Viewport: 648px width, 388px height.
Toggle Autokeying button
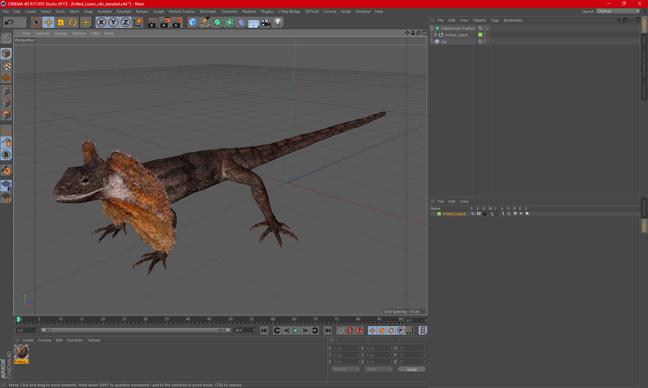(350, 330)
